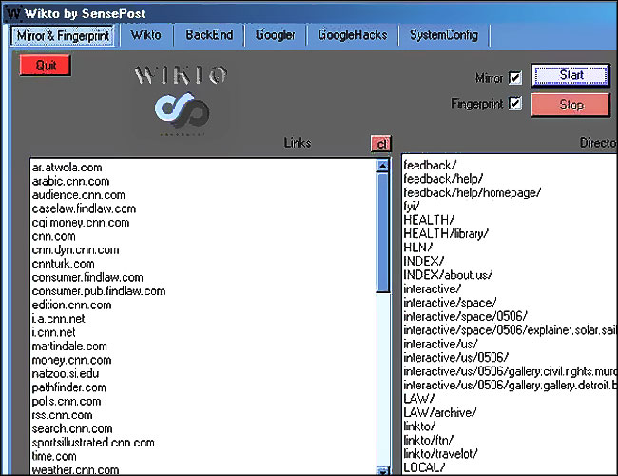Screen dimensions: 618x476
Task: Go to the SystemConfig tab
Action: [x=444, y=35]
